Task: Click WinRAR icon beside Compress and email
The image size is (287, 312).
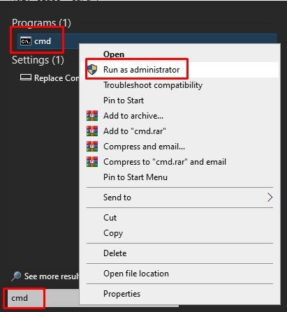Action: tap(92, 147)
